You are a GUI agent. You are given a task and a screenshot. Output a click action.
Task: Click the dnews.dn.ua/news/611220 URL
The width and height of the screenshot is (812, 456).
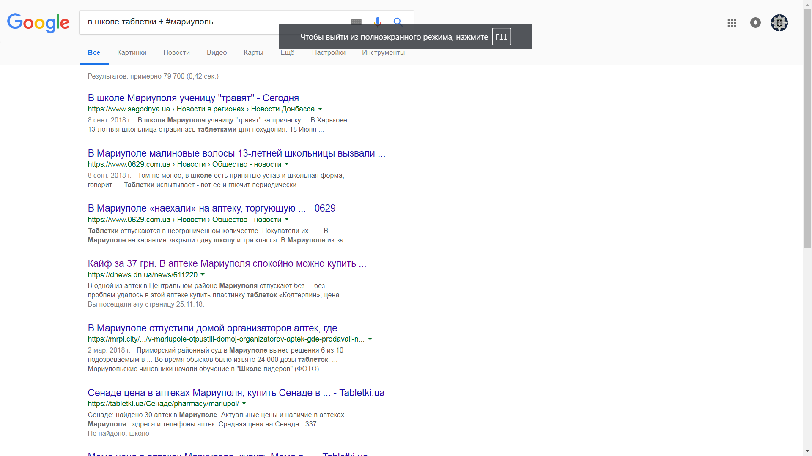point(143,275)
